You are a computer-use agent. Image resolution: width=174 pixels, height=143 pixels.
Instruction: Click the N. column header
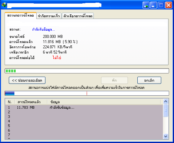pyautogui.click(x=10, y=102)
